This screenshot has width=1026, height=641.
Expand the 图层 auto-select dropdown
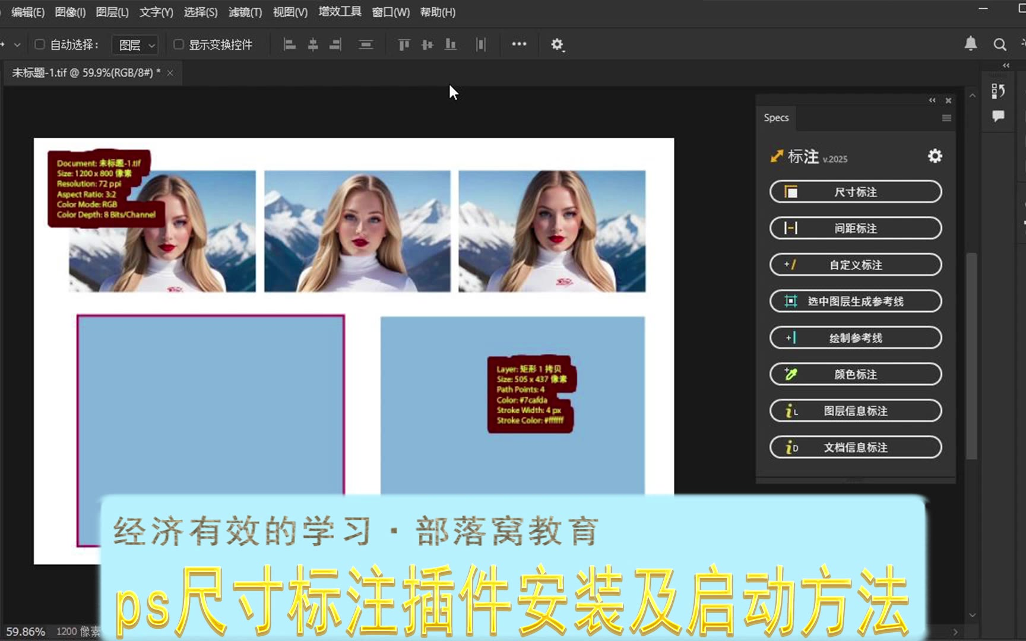(x=136, y=45)
